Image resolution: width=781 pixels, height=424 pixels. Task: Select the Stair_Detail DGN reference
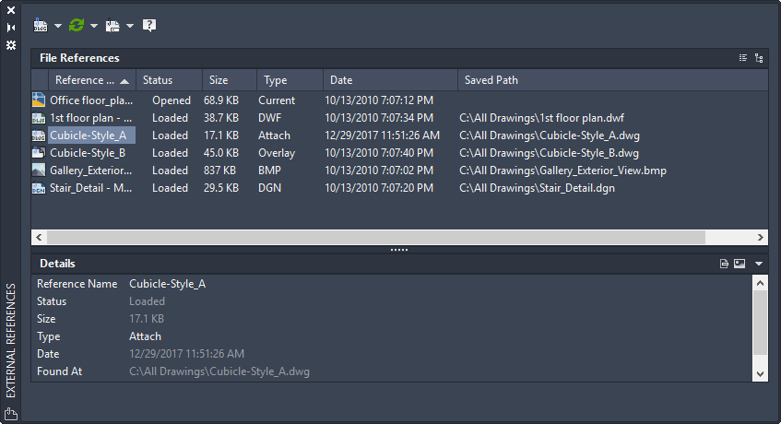[90, 188]
